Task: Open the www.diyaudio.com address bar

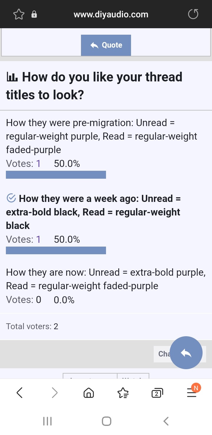Action: (111, 14)
